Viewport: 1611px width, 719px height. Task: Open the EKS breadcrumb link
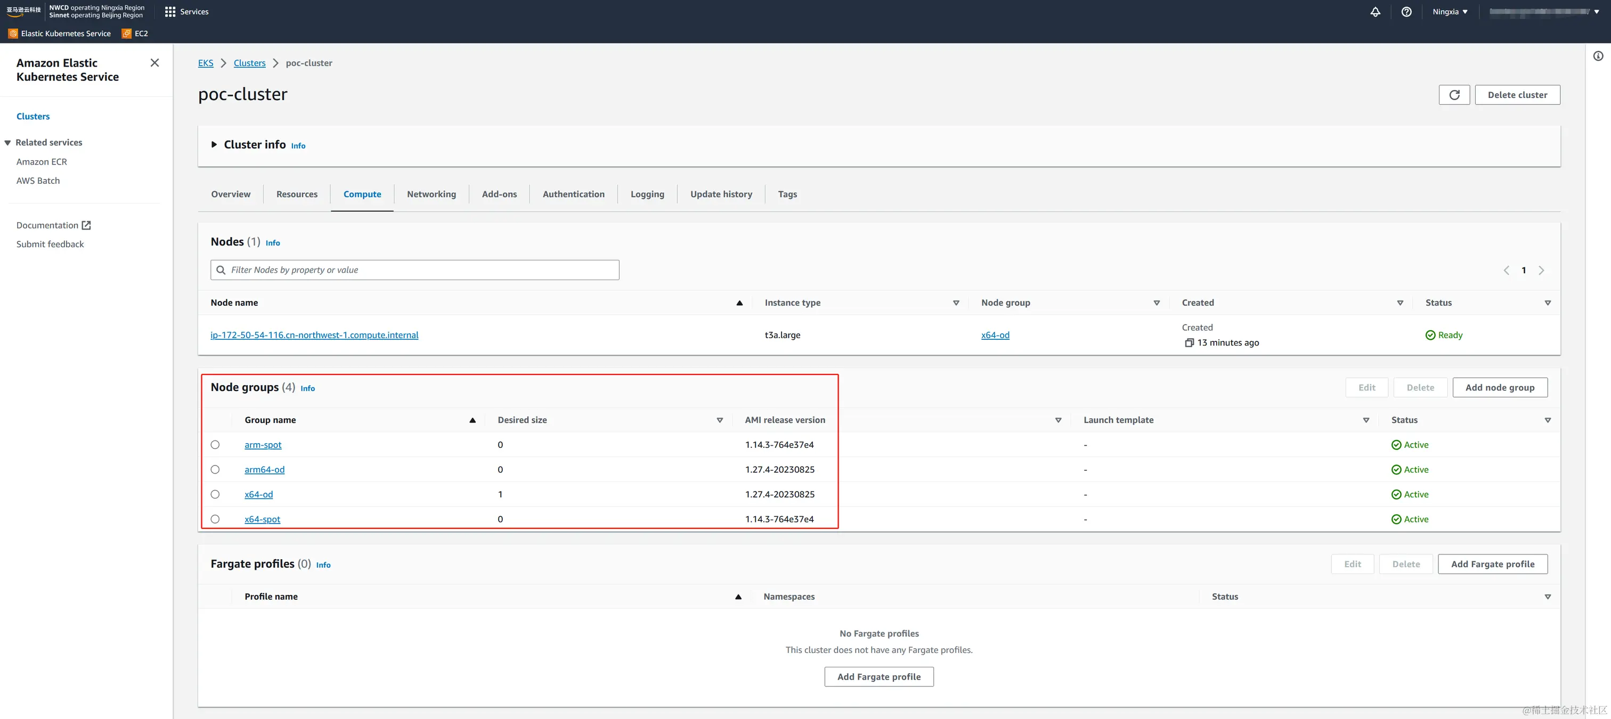point(206,63)
